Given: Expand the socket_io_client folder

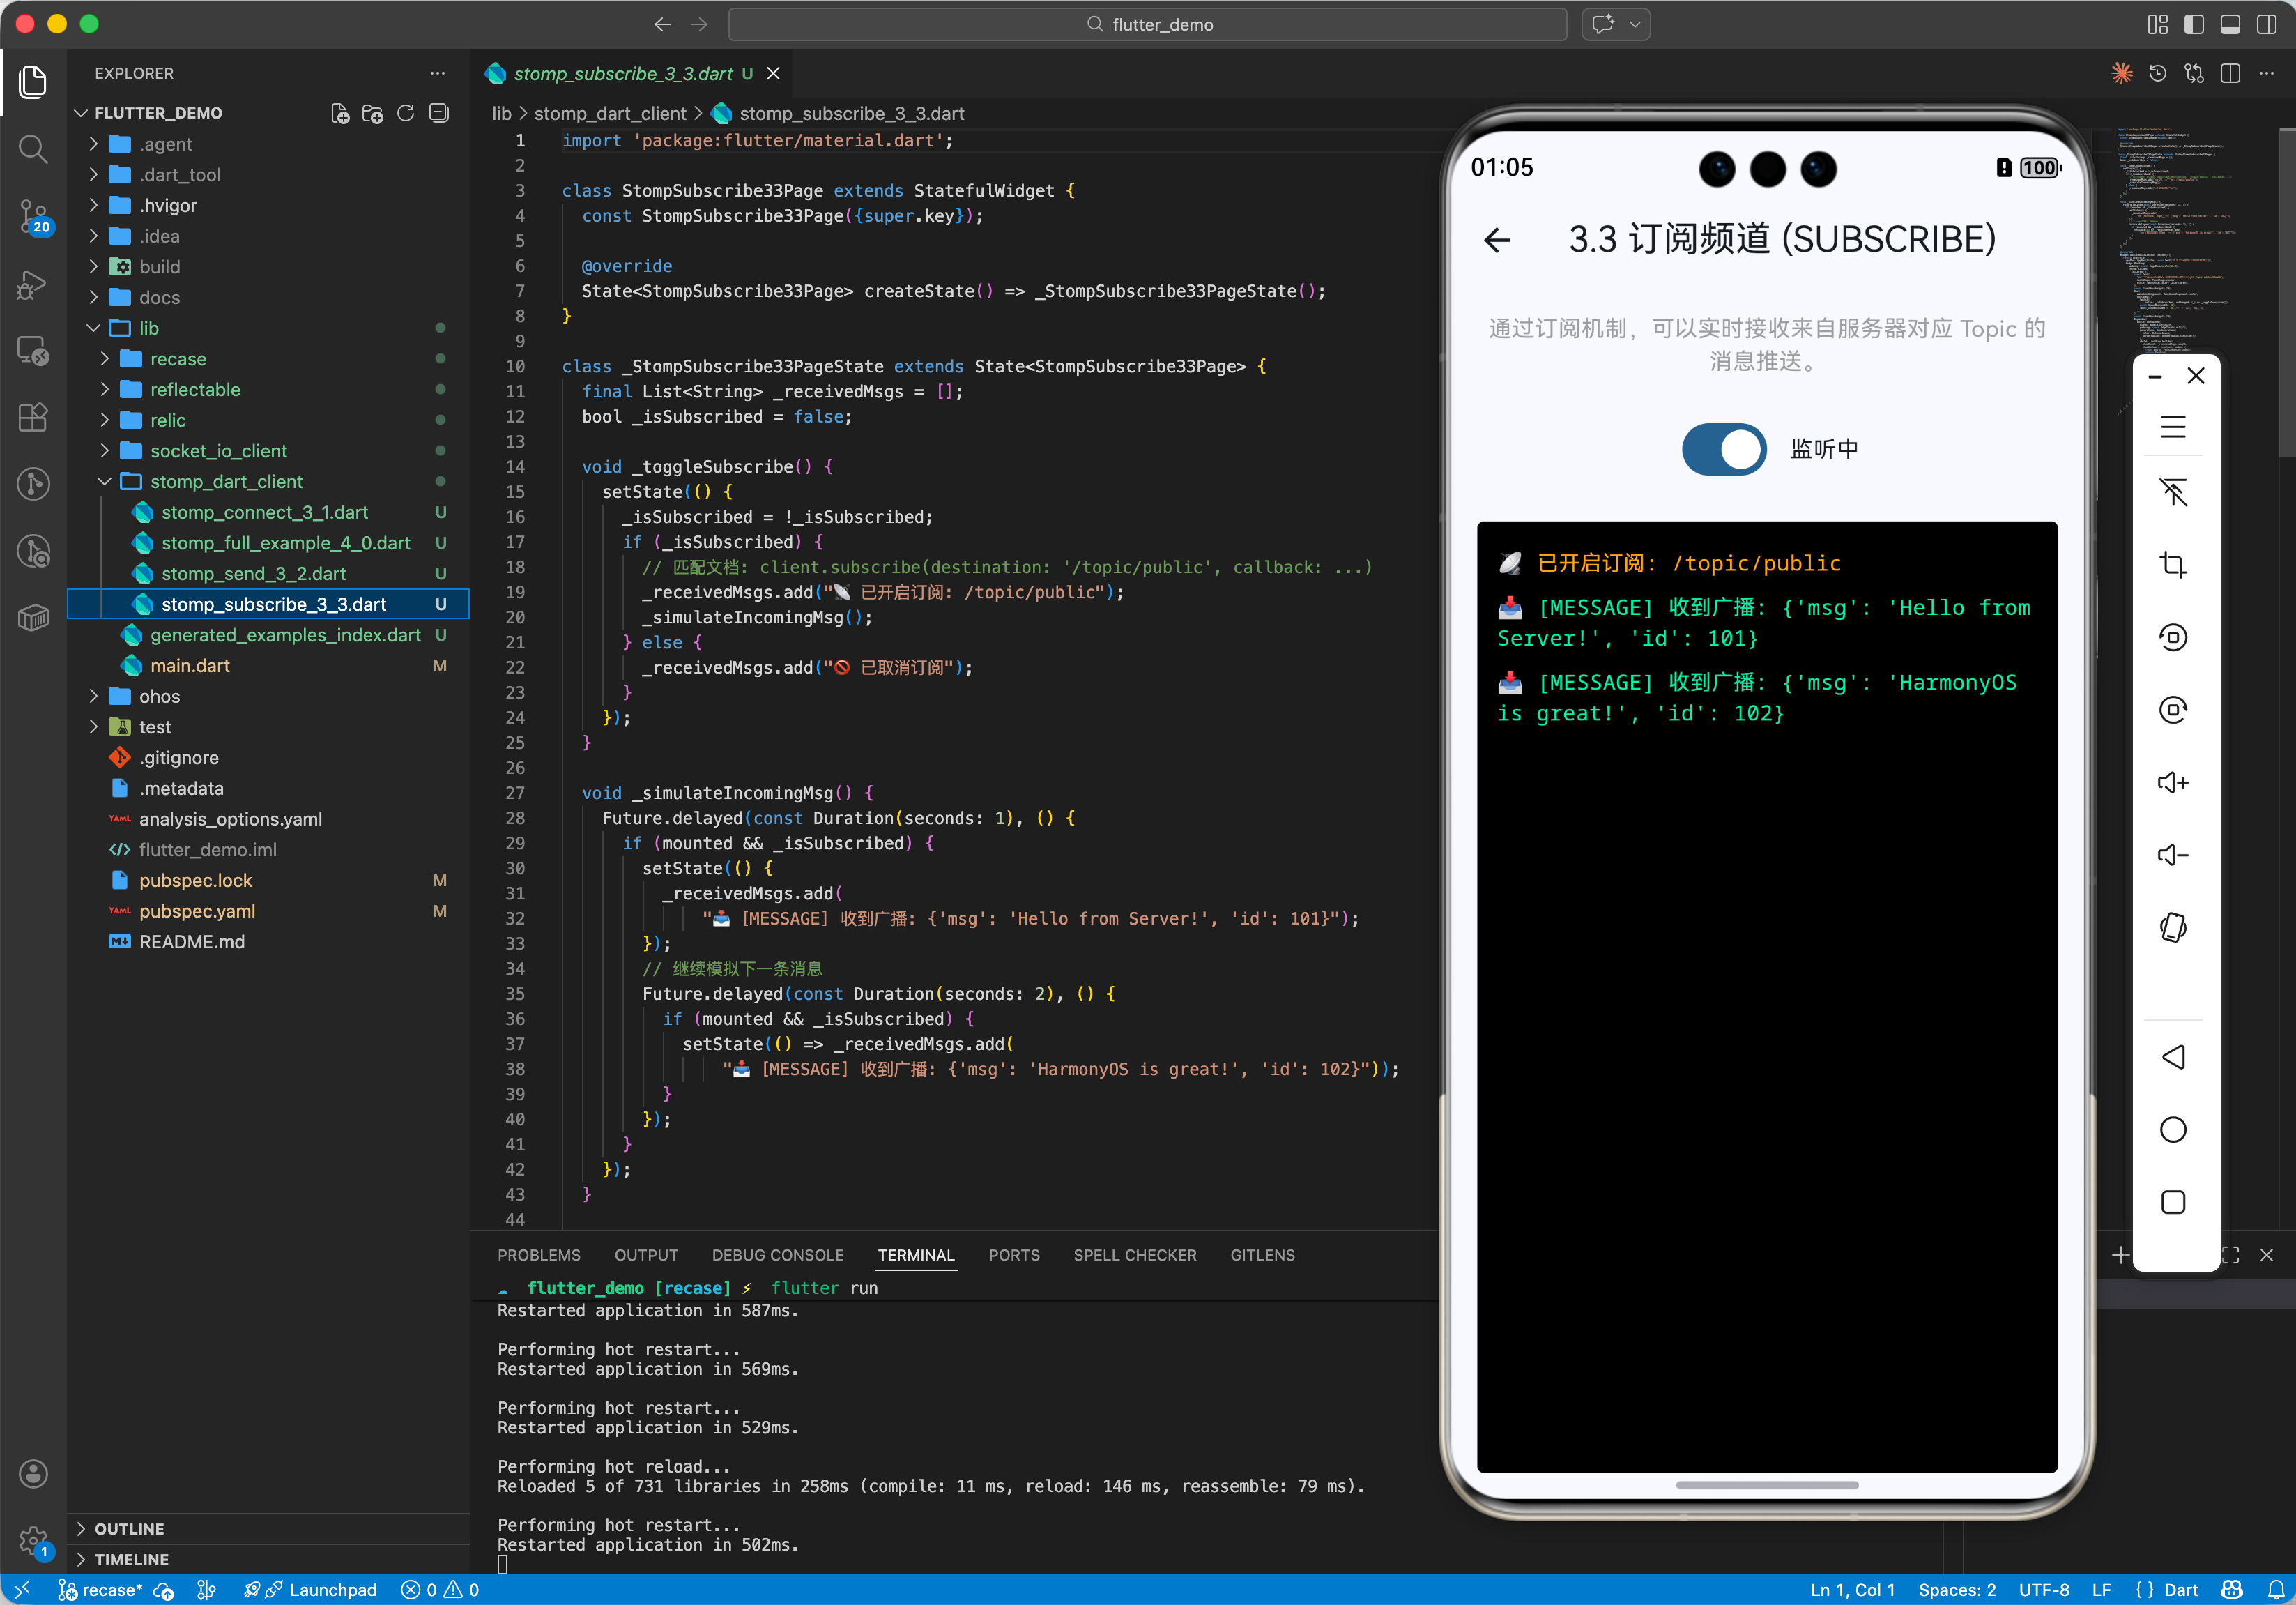Looking at the screenshot, I should point(218,451).
